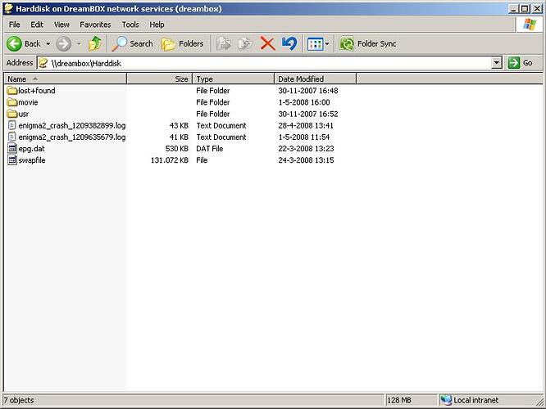This screenshot has height=409, width=546.
Task: Open the Views button
Action: (315, 44)
